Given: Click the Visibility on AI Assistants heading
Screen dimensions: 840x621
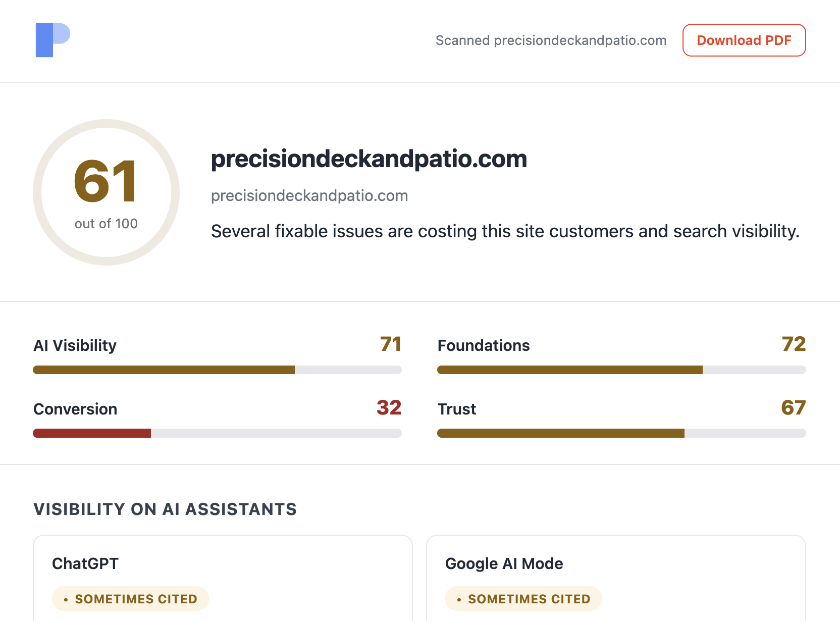Looking at the screenshot, I should tap(165, 509).
